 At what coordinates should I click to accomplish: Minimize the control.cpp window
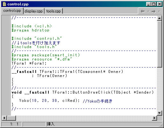148,4
